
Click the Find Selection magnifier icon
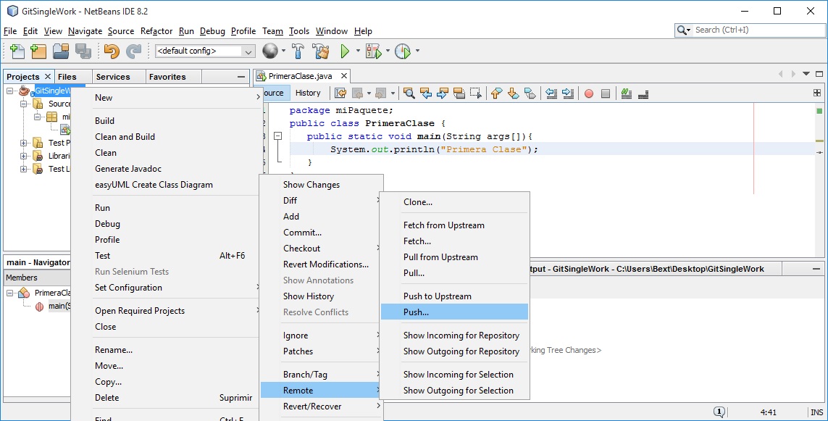pyautogui.click(x=409, y=93)
